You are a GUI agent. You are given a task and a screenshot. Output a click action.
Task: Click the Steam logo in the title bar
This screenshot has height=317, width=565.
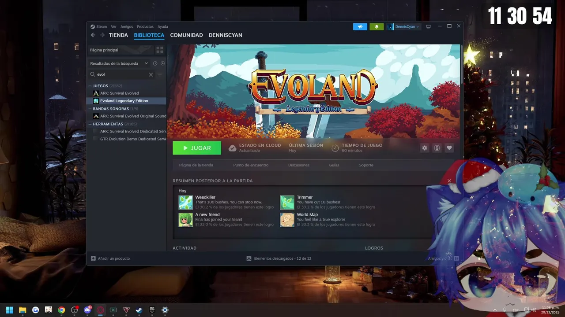click(93, 26)
